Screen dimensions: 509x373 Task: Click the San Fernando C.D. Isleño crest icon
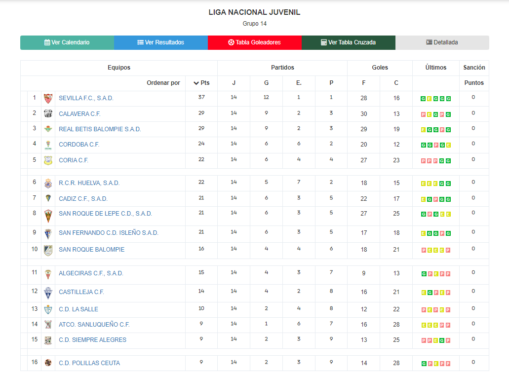(x=48, y=233)
